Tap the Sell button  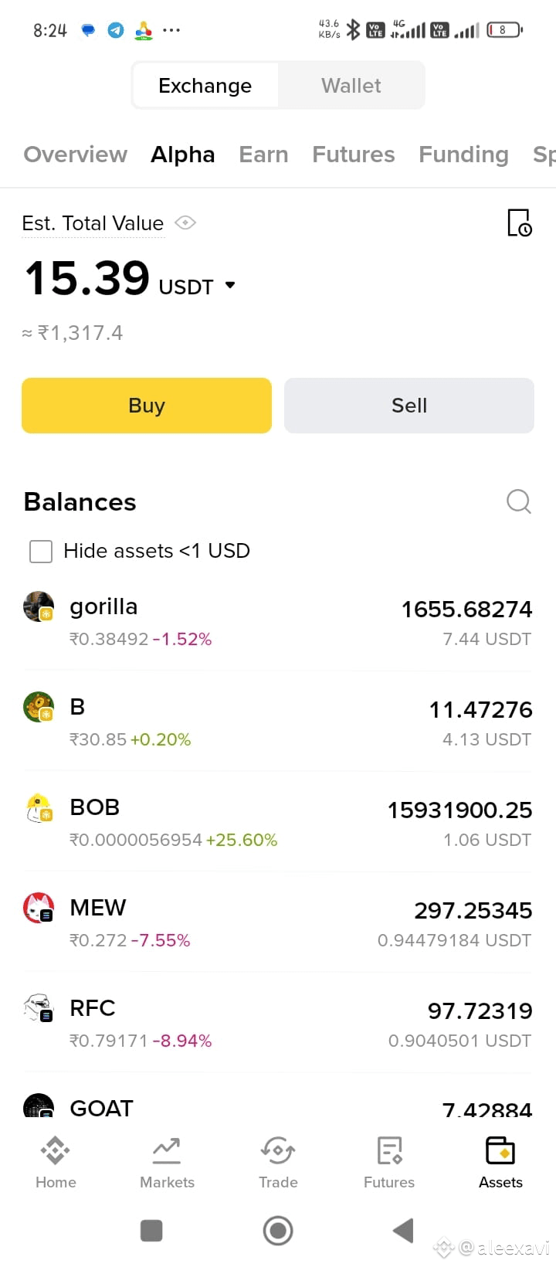[x=409, y=406]
